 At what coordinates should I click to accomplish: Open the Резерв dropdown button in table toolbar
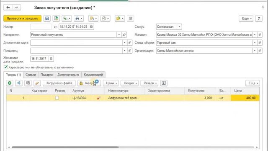(x=149, y=83)
